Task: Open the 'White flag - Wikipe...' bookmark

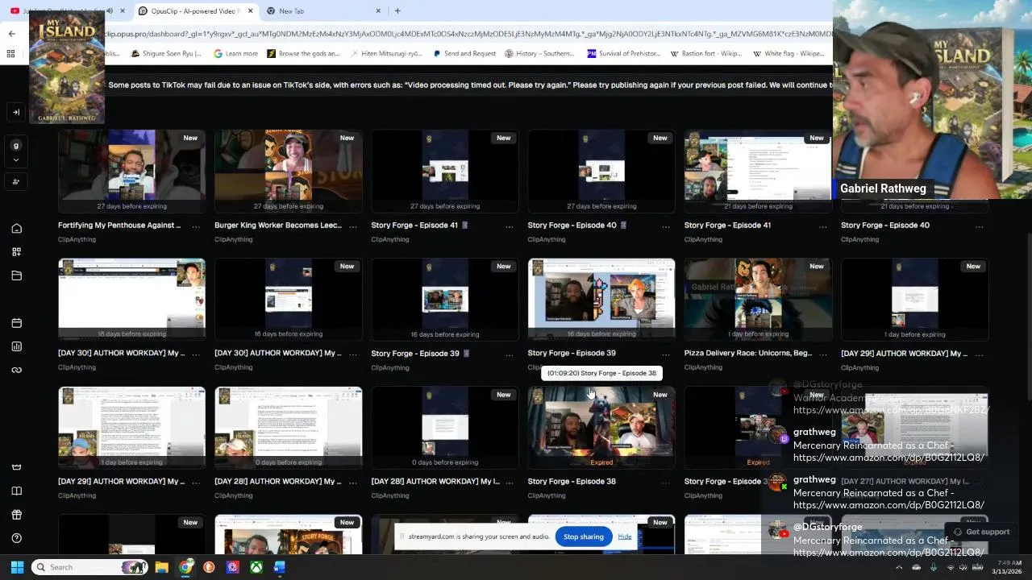Action: coord(788,54)
